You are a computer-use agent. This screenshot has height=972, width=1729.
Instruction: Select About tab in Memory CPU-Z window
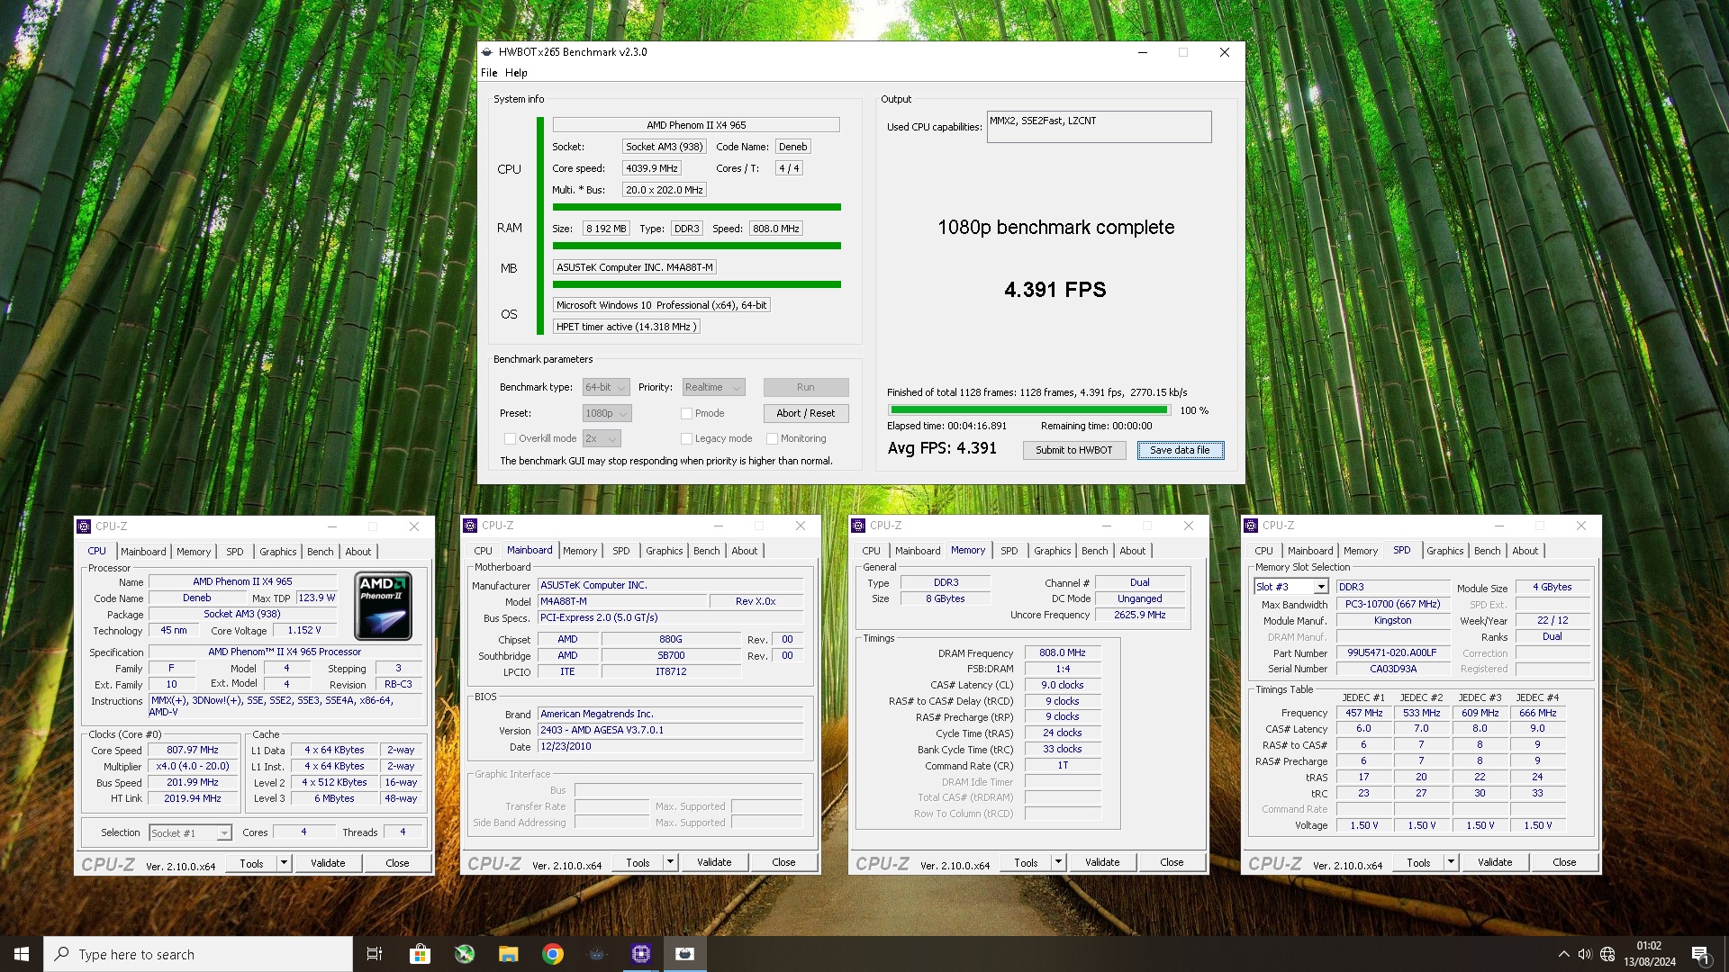(x=1133, y=551)
